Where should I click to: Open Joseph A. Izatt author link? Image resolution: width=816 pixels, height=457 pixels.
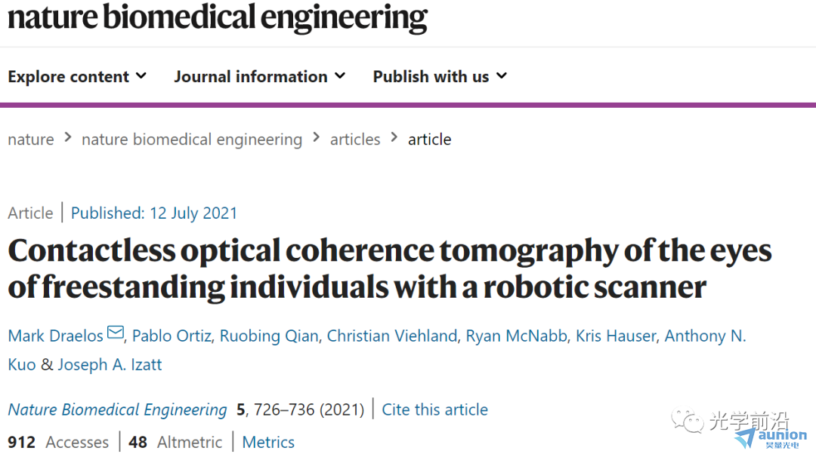tap(110, 364)
